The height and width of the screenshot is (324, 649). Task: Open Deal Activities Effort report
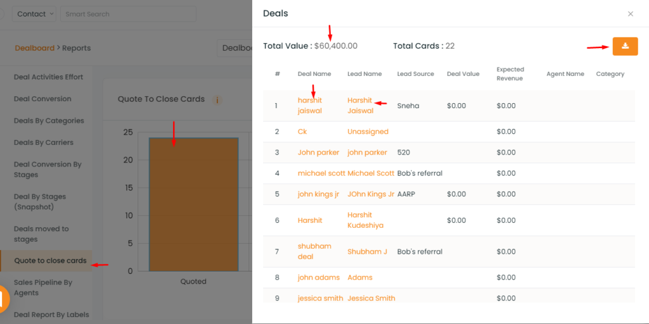tap(48, 77)
